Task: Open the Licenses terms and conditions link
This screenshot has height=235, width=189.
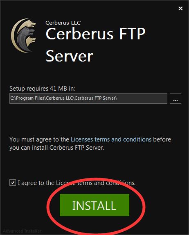Action: tap(111, 139)
